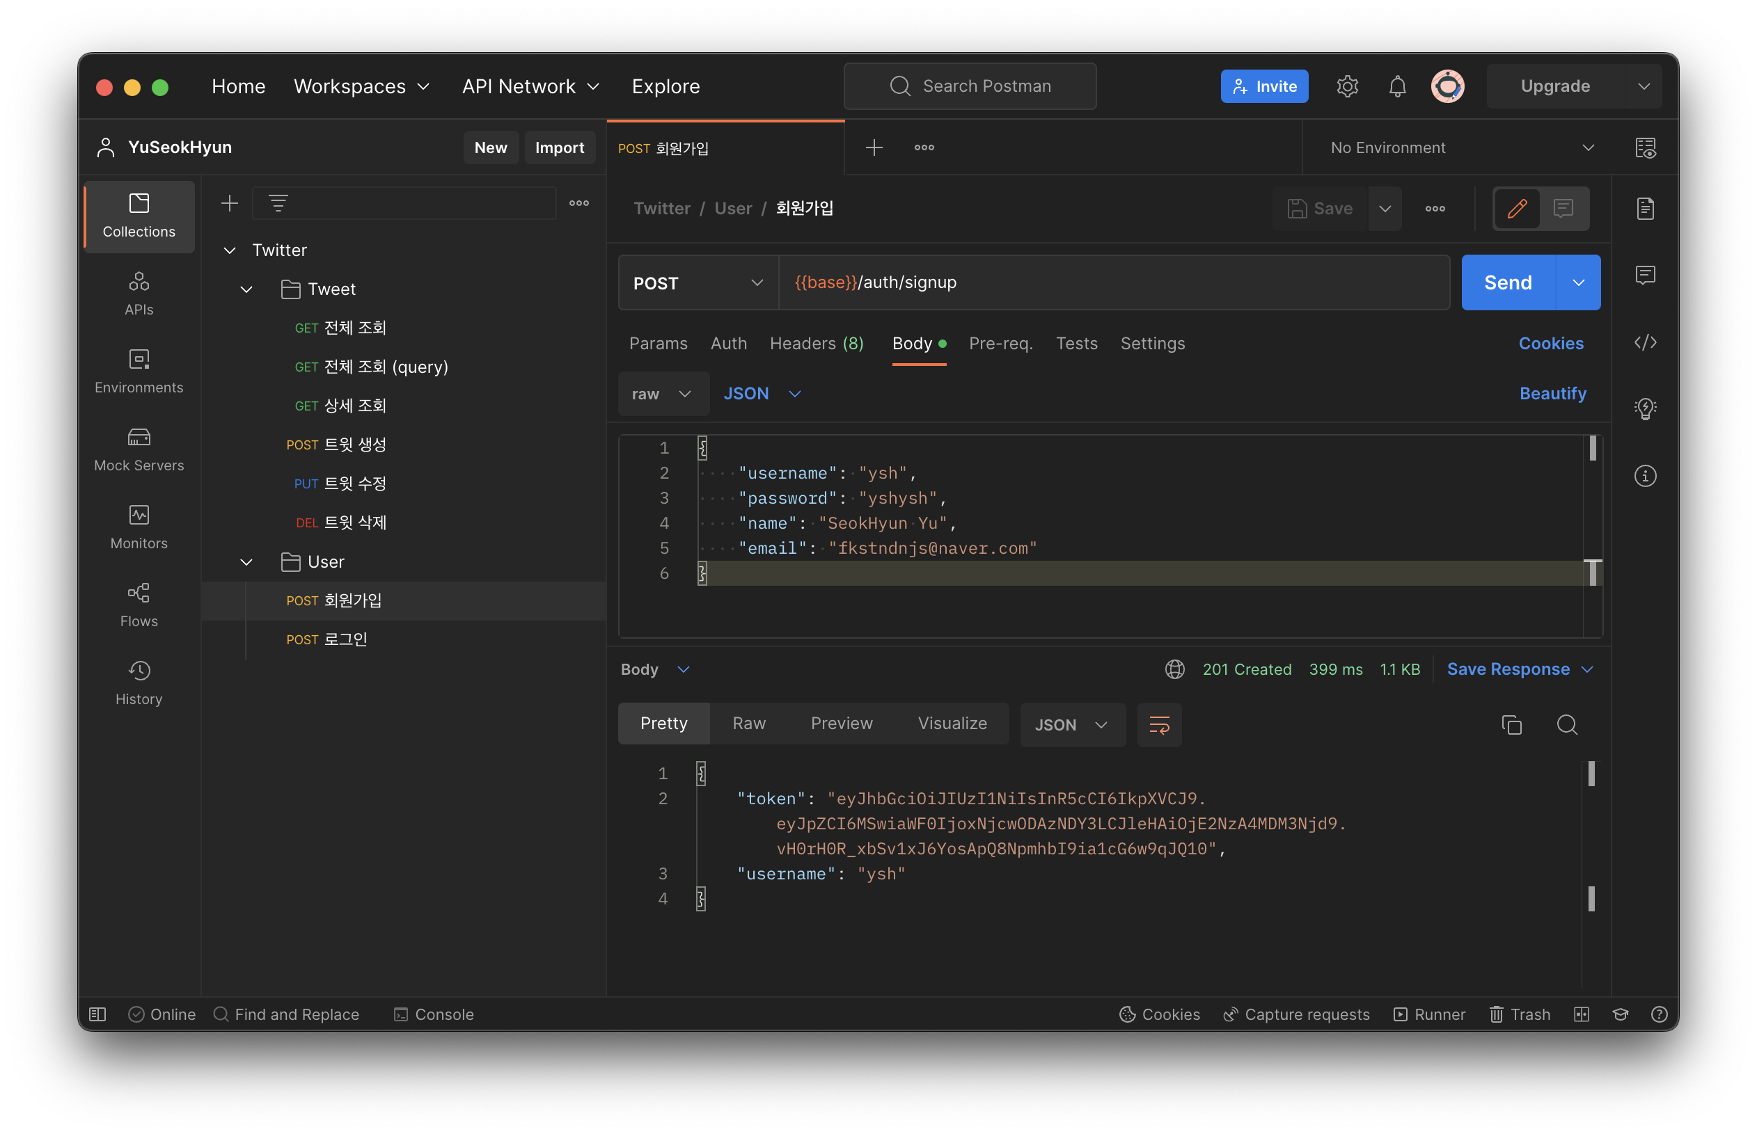Viewport: 1757px width, 1134px height.
Task: Open Postman settings gear
Action: click(1348, 86)
